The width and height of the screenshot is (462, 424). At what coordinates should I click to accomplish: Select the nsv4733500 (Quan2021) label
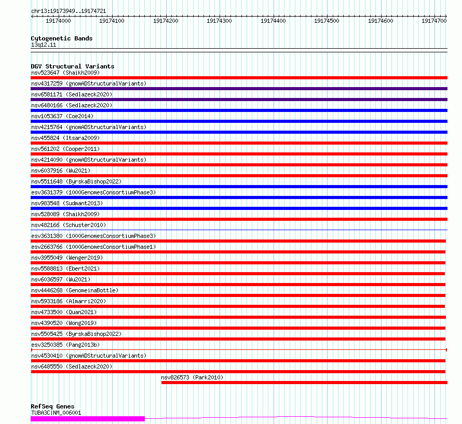pyautogui.click(x=64, y=312)
